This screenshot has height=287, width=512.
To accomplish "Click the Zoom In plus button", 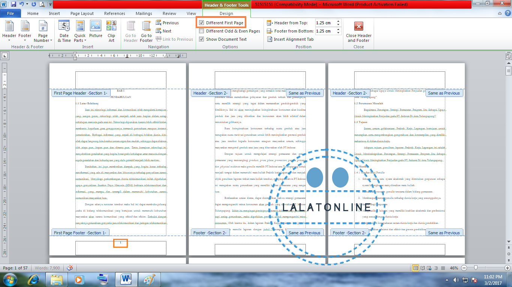I will 508,268.
